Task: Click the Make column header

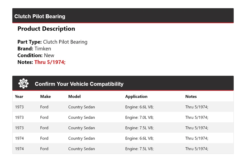Action: (x=45, y=96)
